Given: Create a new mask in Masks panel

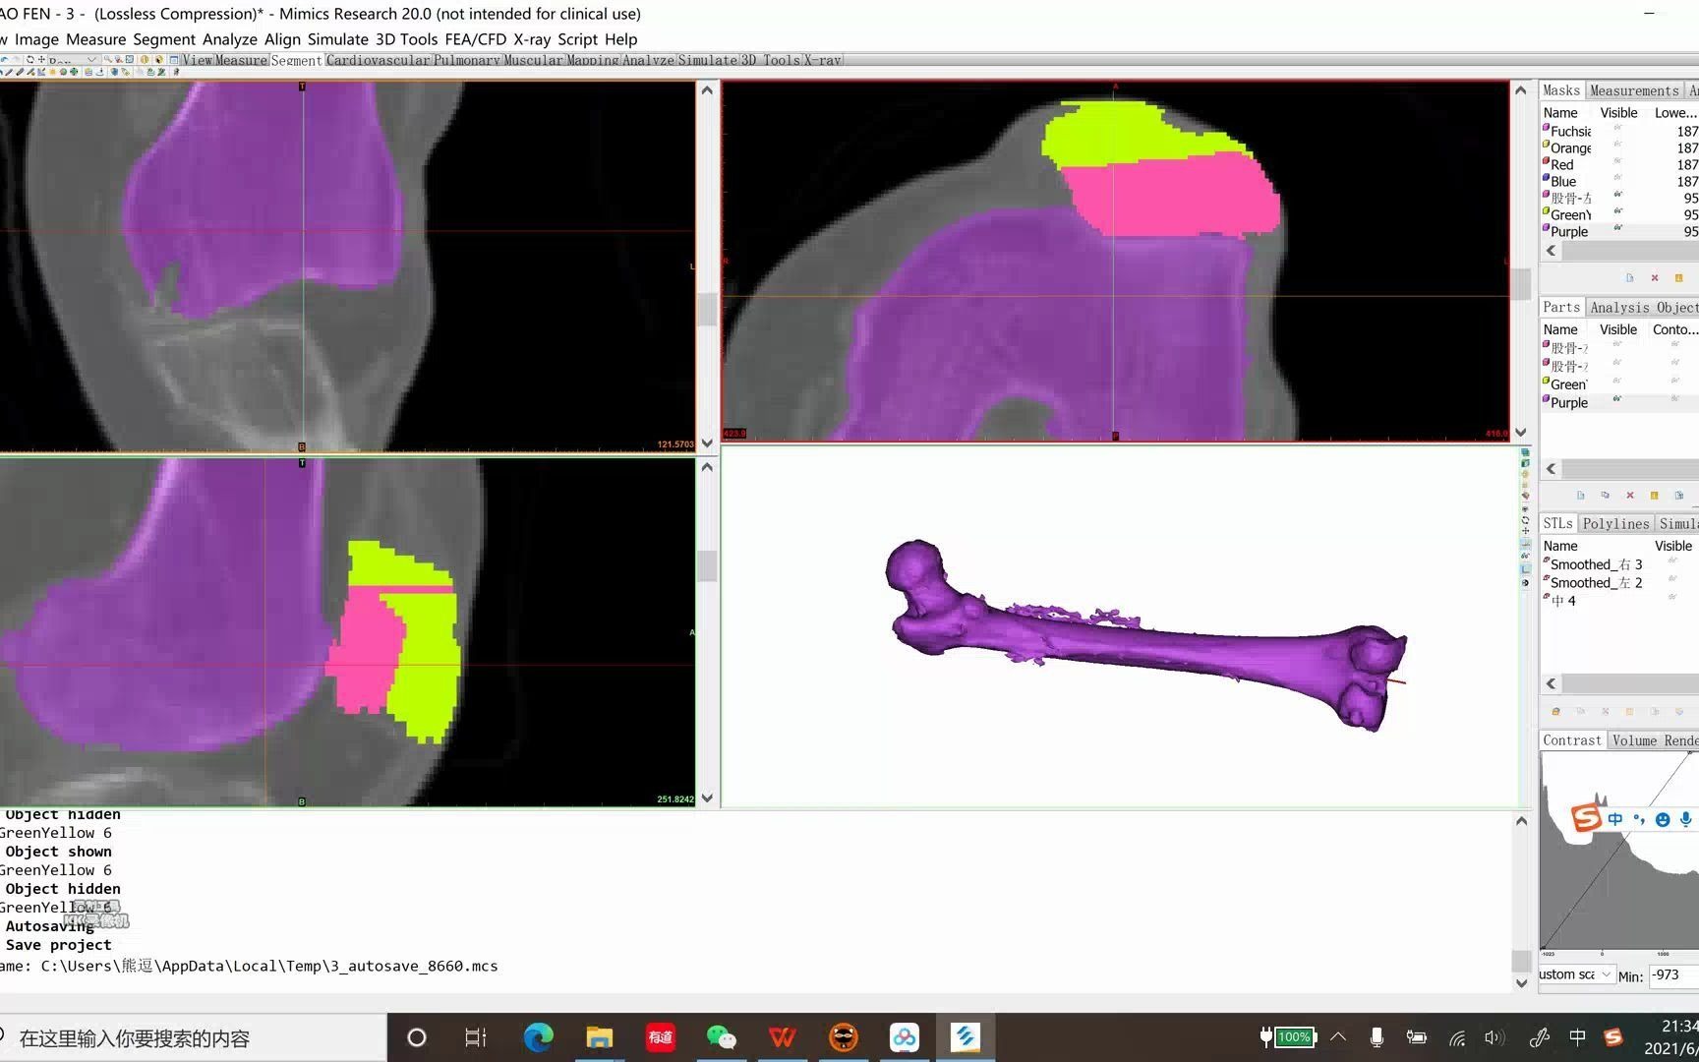Looking at the screenshot, I should (1629, 278).
